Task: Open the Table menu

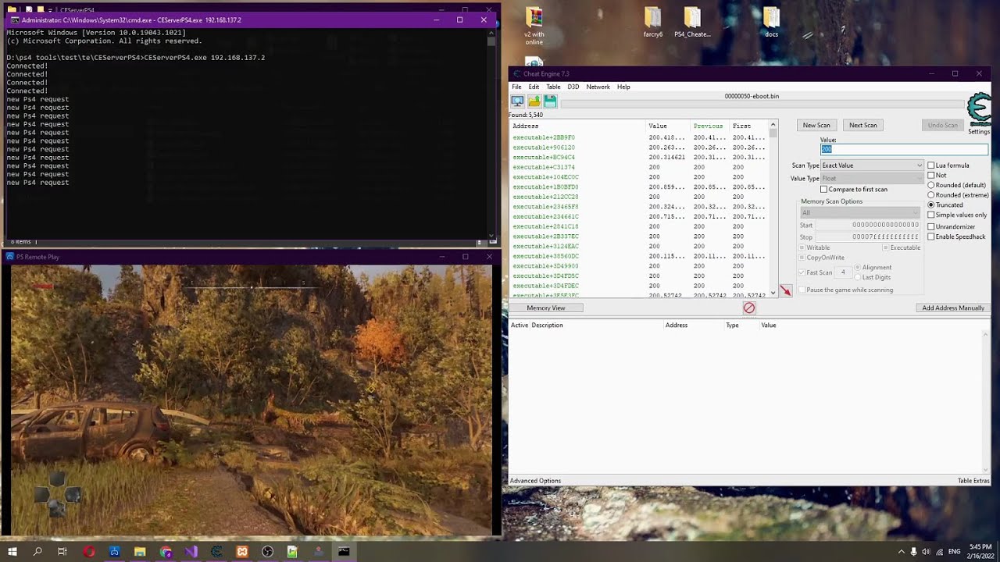Action: pyautogui.click(x=553, y=87)
